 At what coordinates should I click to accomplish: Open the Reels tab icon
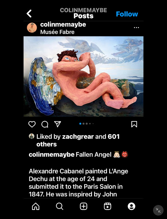tap(107, 206)
